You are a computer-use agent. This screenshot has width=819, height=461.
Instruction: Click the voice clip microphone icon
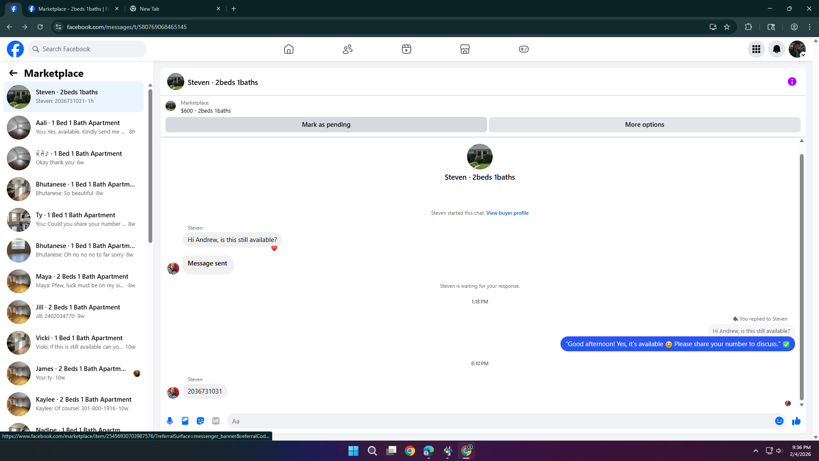[170, 421]
